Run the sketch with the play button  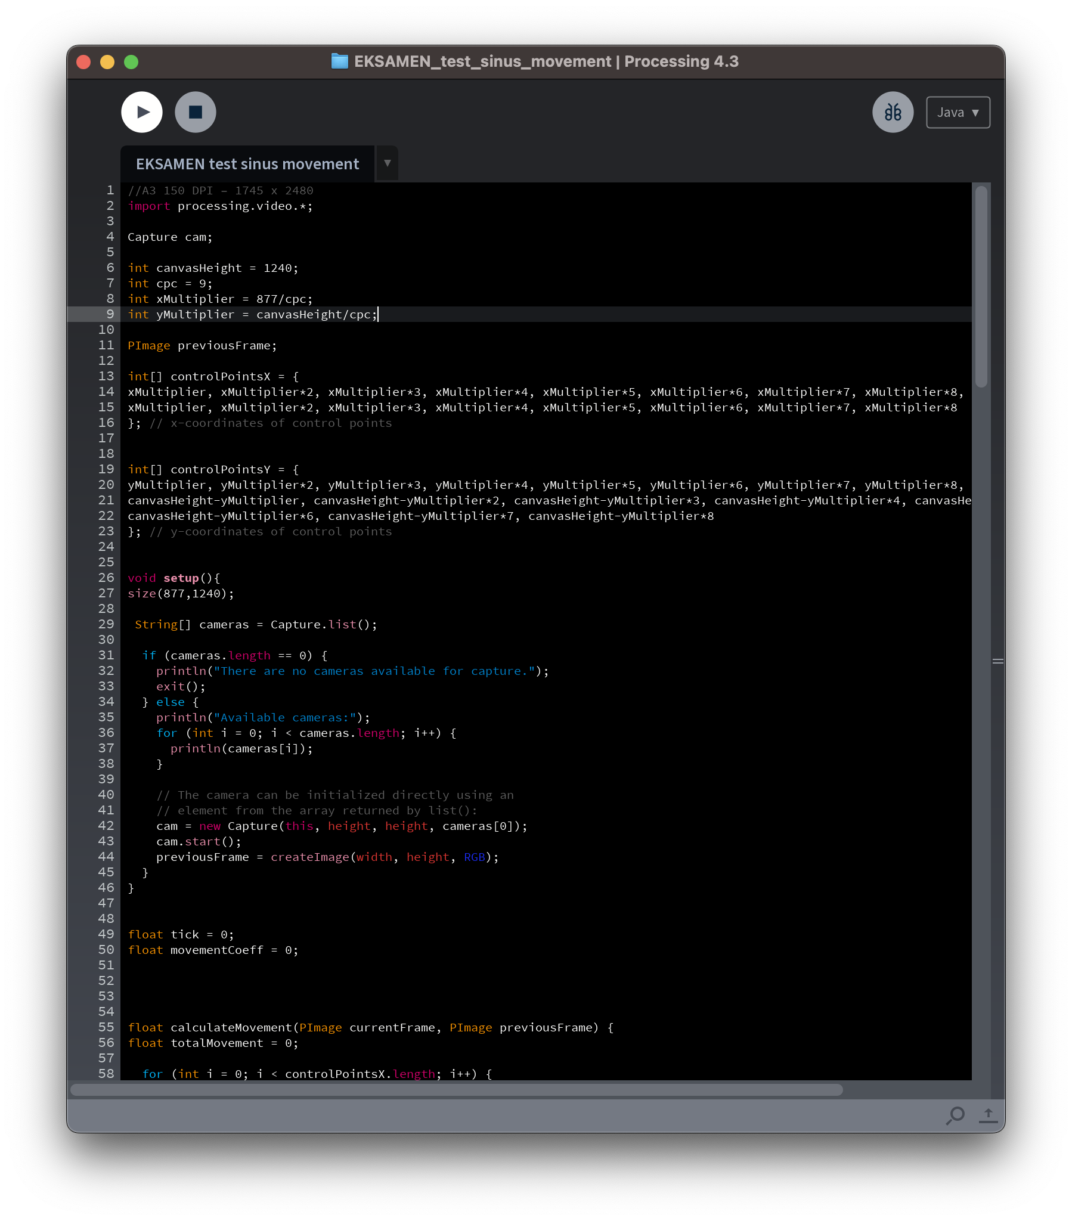(142, 112)
